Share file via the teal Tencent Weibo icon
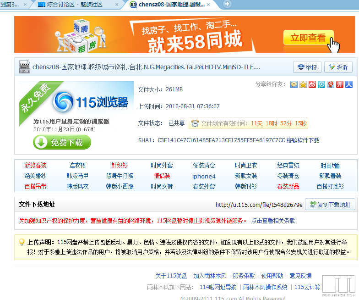 pyautogui.click(x=321, y=84)
